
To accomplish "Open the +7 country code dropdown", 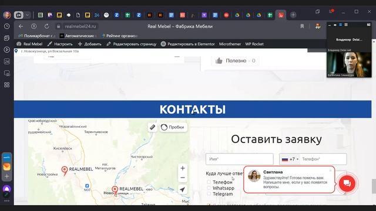I will coord(290,159).
